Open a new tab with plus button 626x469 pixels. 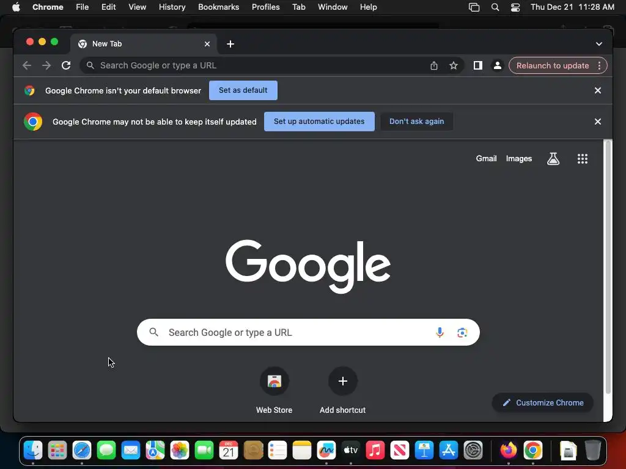click(x=230, y=44)
